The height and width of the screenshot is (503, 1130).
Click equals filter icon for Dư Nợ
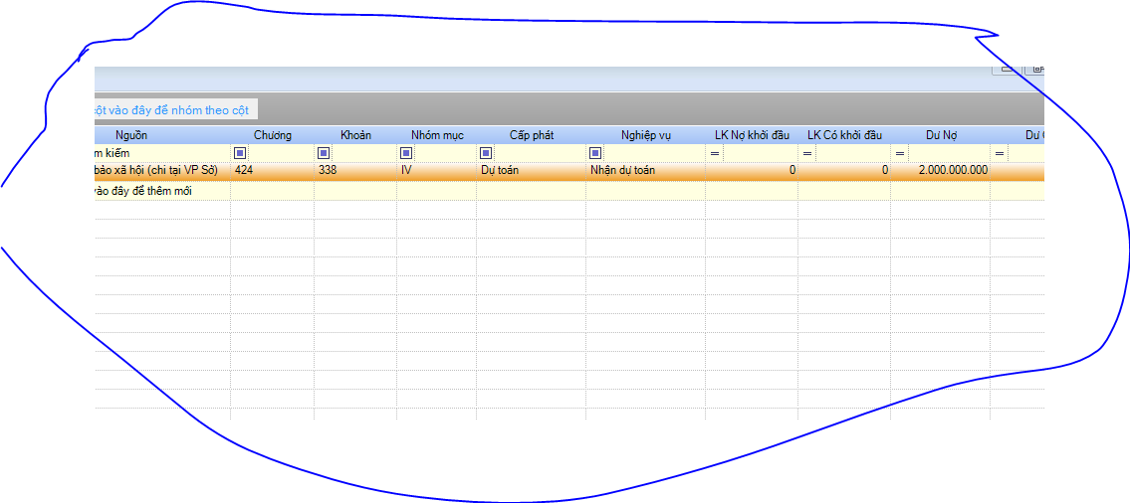coord(900,153)
